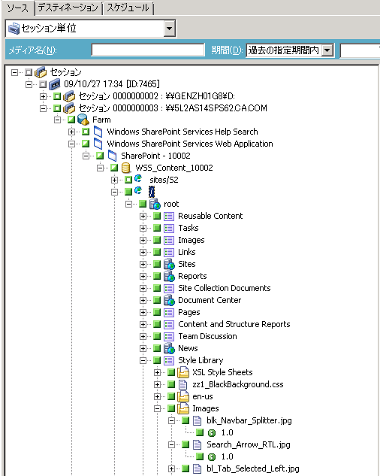This screenshot has width=380, height=476.
Task: Click the Windows SharePoint Services Help Search icon
Action: click(98, 132)
